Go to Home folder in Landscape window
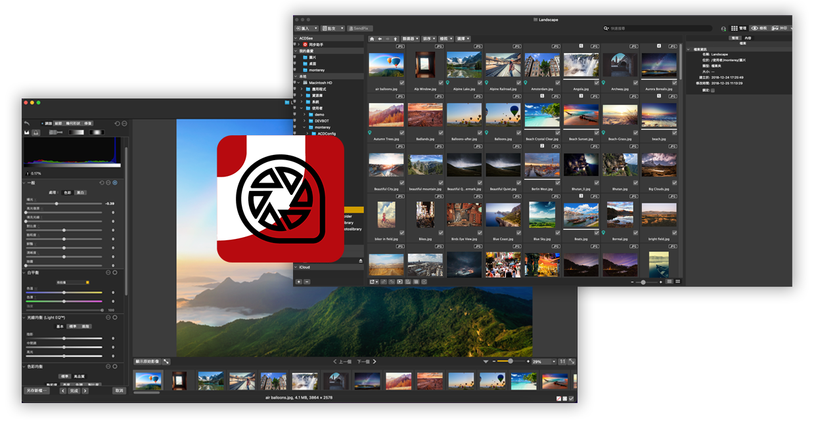 372,39
